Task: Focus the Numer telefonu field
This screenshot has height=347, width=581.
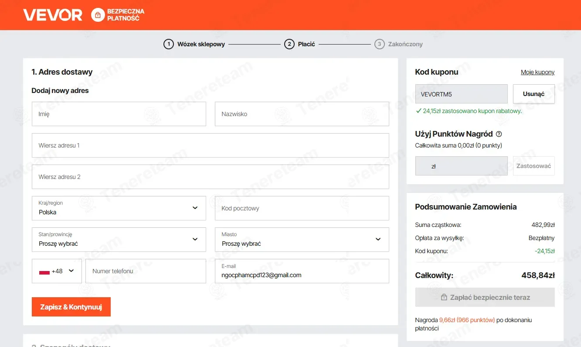Action: pyautogui.click(x=146, y=271)
